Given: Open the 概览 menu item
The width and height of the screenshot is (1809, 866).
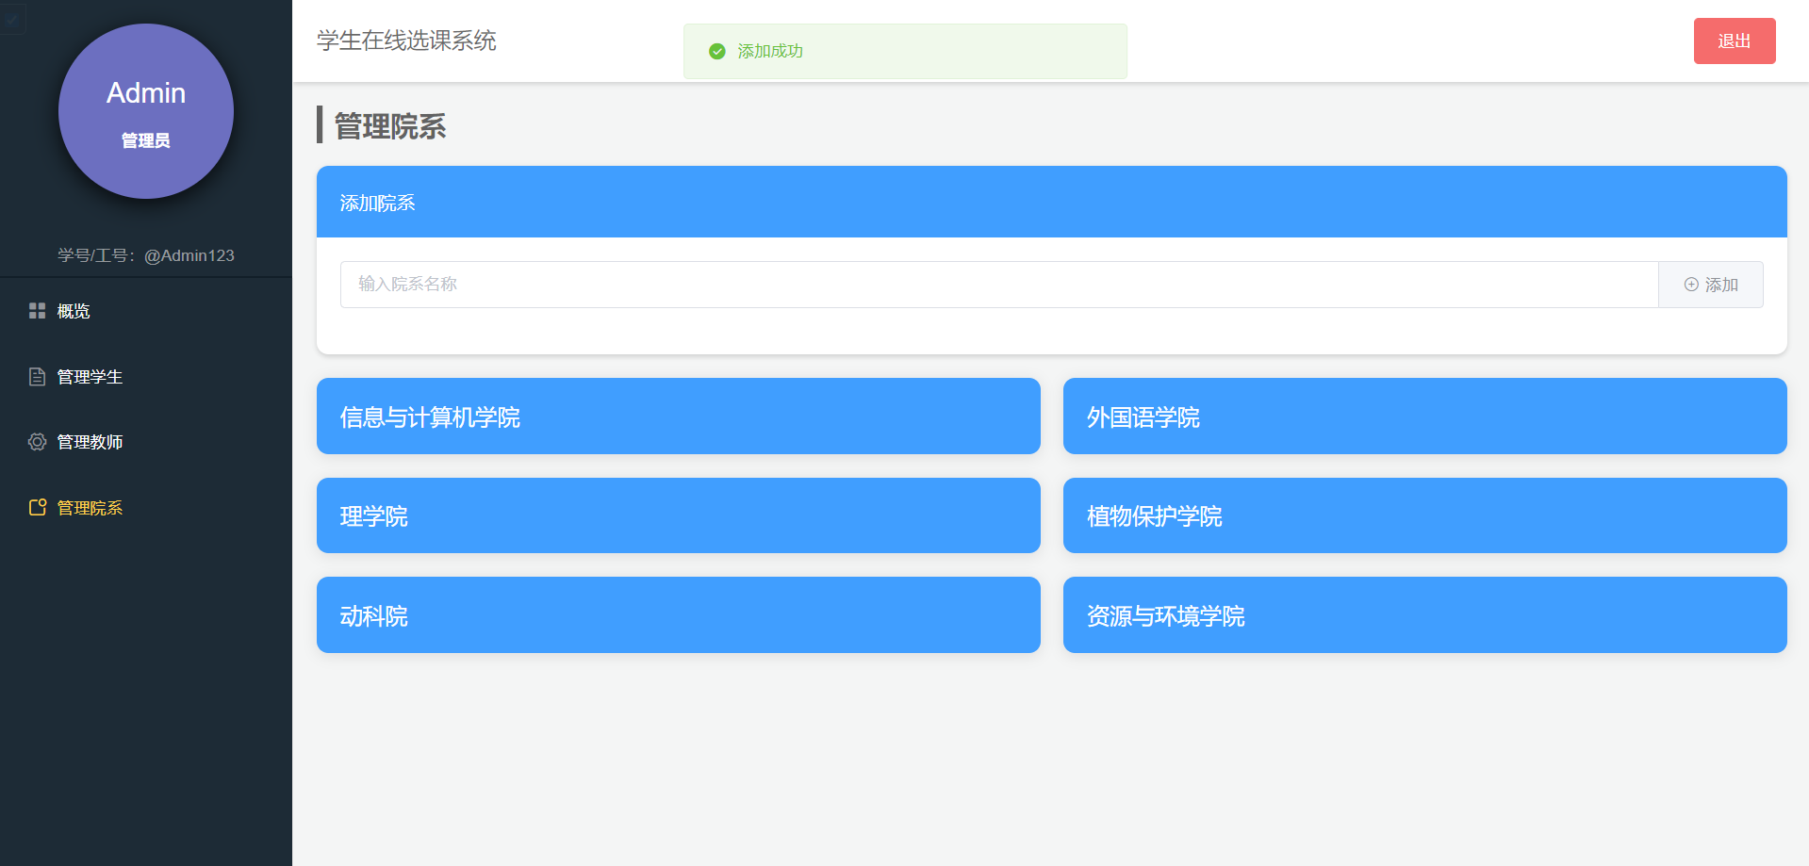Looking at the screenshot, I should (146, 311).
